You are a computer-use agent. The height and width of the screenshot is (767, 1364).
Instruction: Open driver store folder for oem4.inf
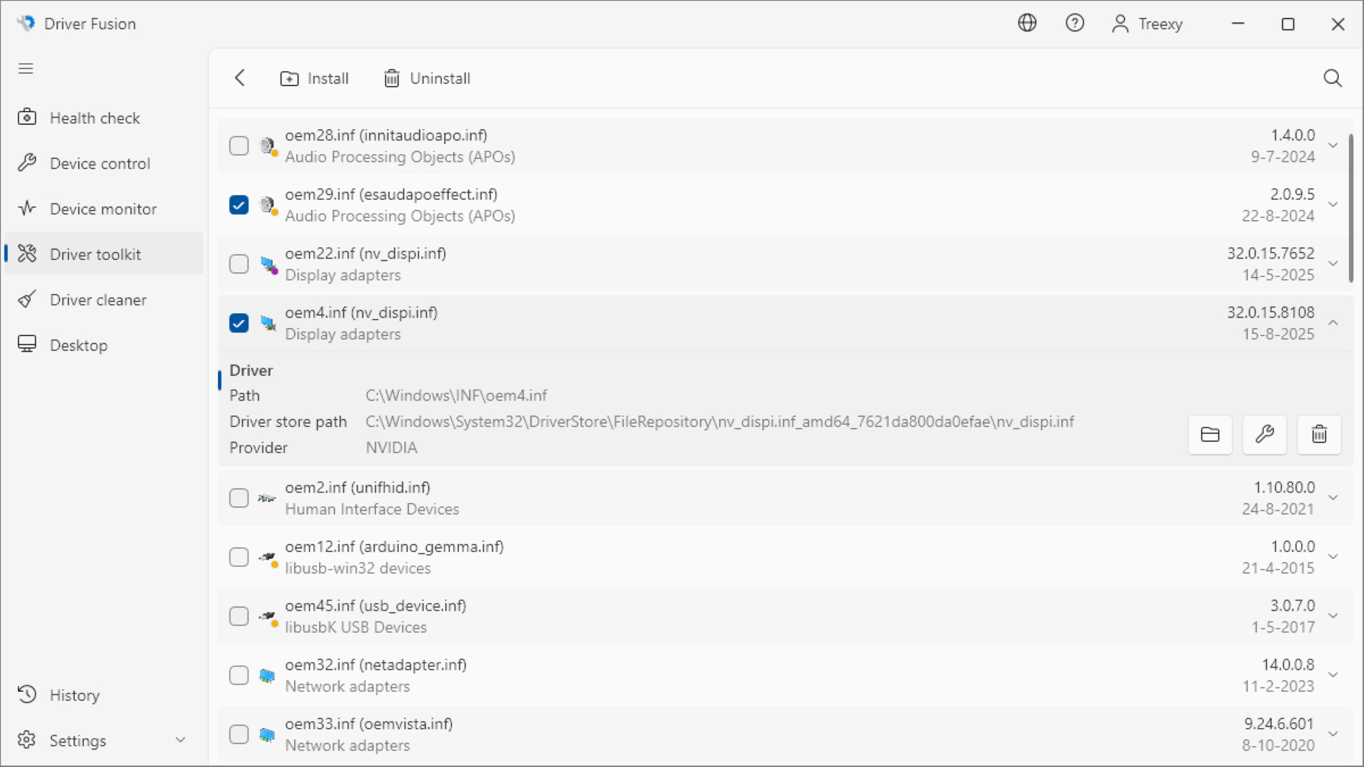pyautogui.click(x=1210, y=435)
